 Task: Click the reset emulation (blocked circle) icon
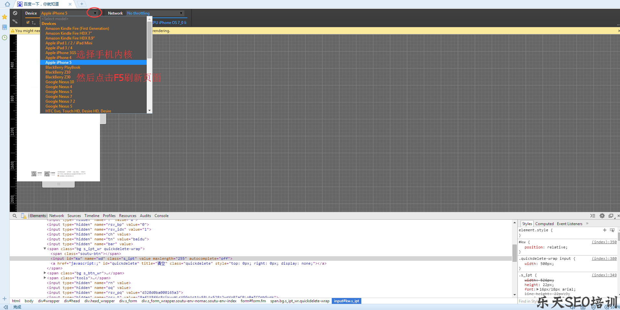point(15,13)
